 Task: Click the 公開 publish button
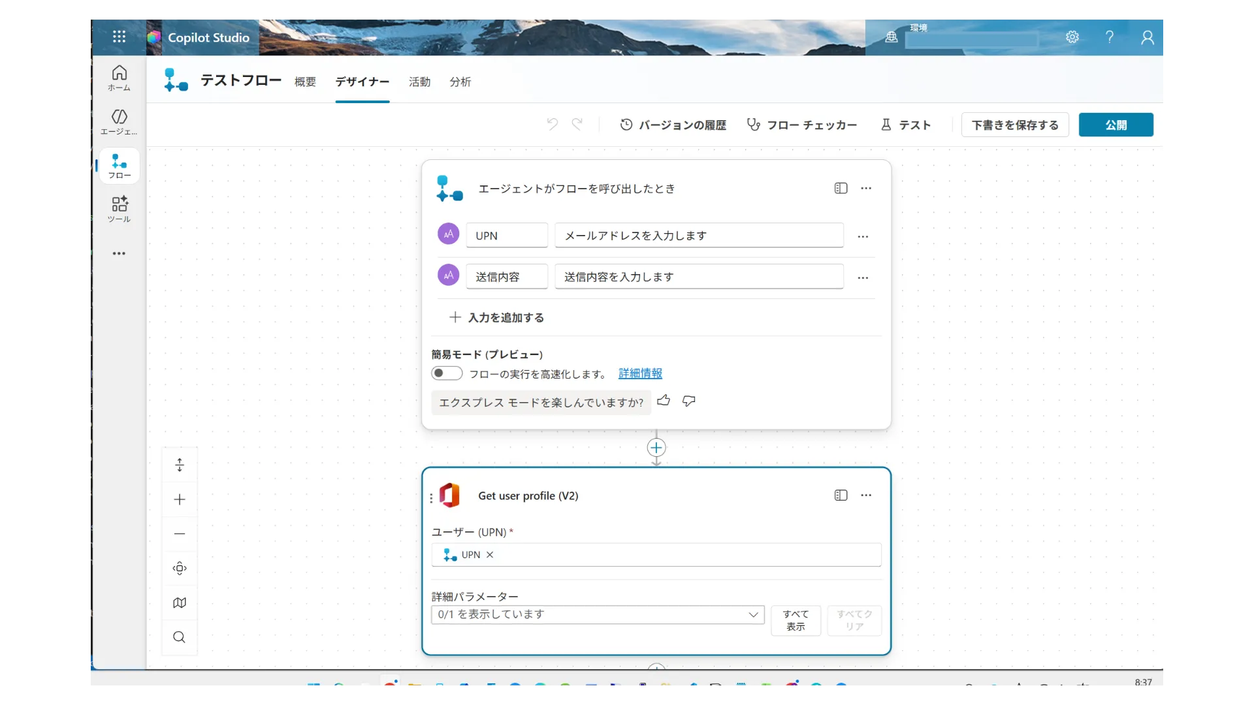pyautogui.click(x=1116, y=125)
